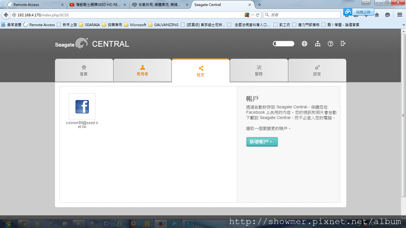Open the 採購專用 bookmark folder
Screen dimensions: 406x228
[112, 25]
